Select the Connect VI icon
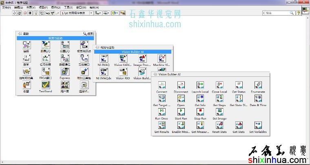Image resolution: width=310 pixels, height=165 pixels. tap(162, 85)
